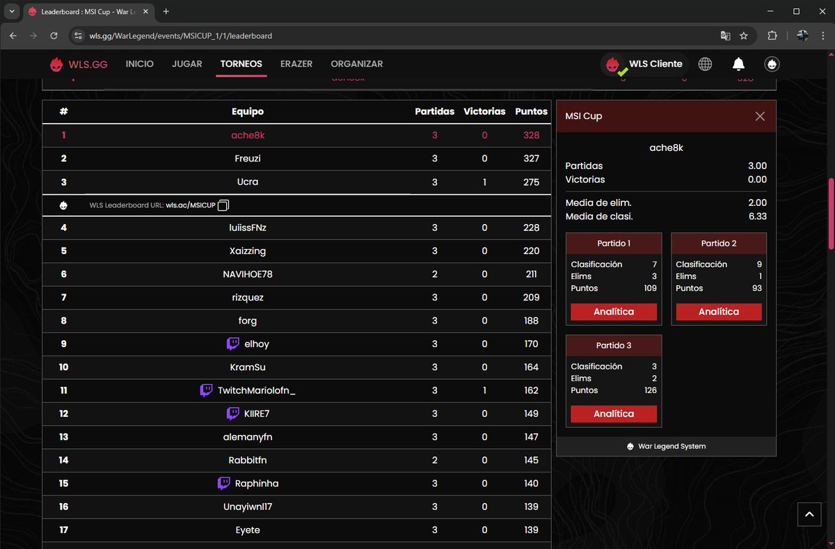Screen dimensions: 835x549
Task: Select the Leaderboard MSI Cup browser tab
Action: click(x=87, y=13)
